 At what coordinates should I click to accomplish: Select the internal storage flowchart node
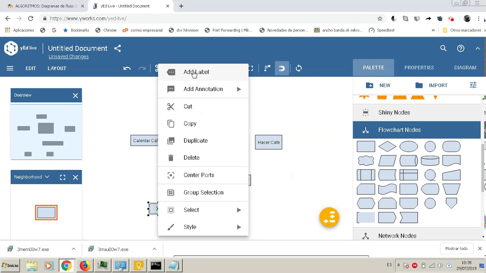409,175
